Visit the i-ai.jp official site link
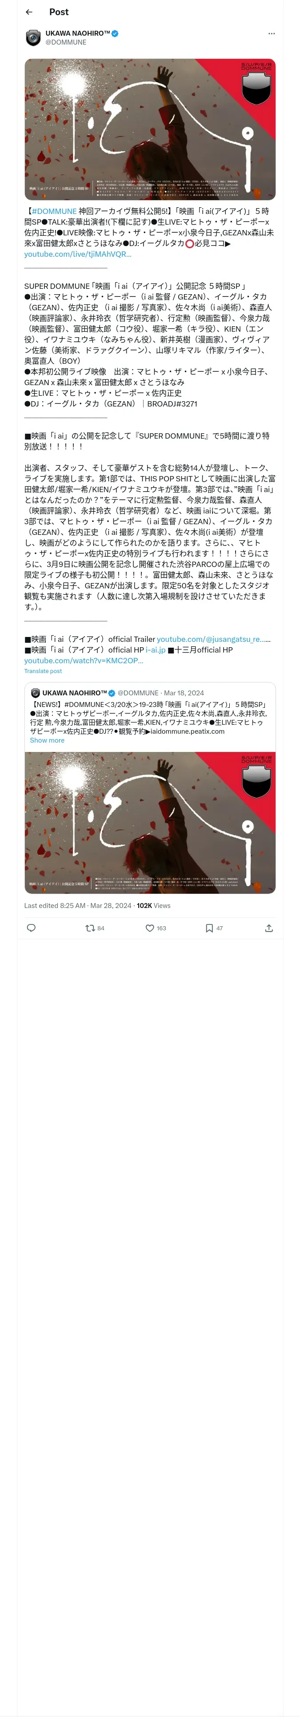The width and height of the screenshot is (300, 1717). [156, 650]
